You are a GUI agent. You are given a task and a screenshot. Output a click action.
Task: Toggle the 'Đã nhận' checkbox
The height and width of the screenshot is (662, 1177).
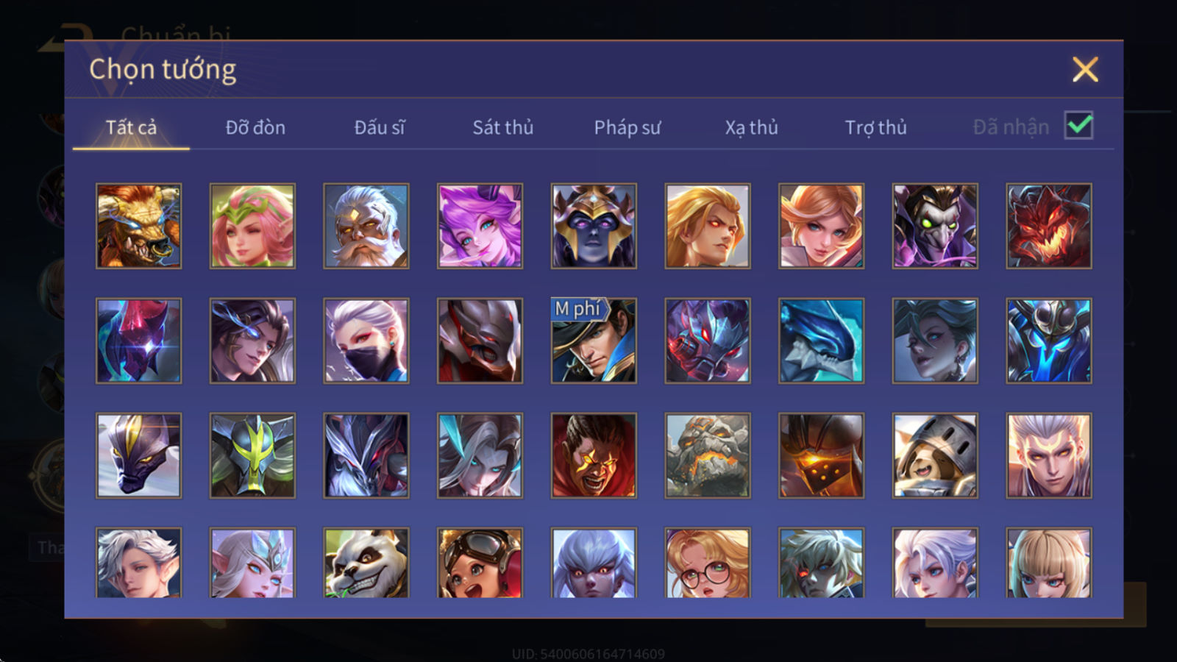tap(1078, 126)
